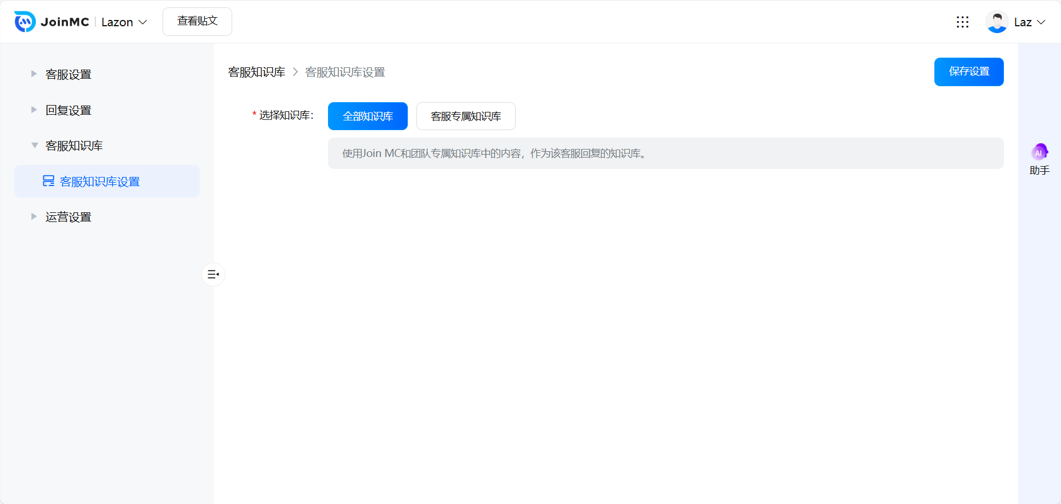The width and height of the screenshot is (1061, 504).
Task: Open the nine-dot apps grid
Action: pos(962,22)
